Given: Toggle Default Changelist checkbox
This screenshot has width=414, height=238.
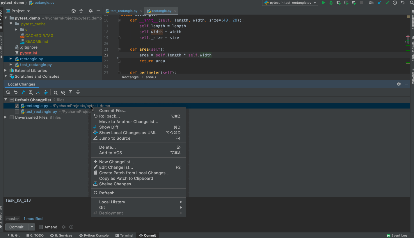Looking at the screenshot, I should [12, 100].
